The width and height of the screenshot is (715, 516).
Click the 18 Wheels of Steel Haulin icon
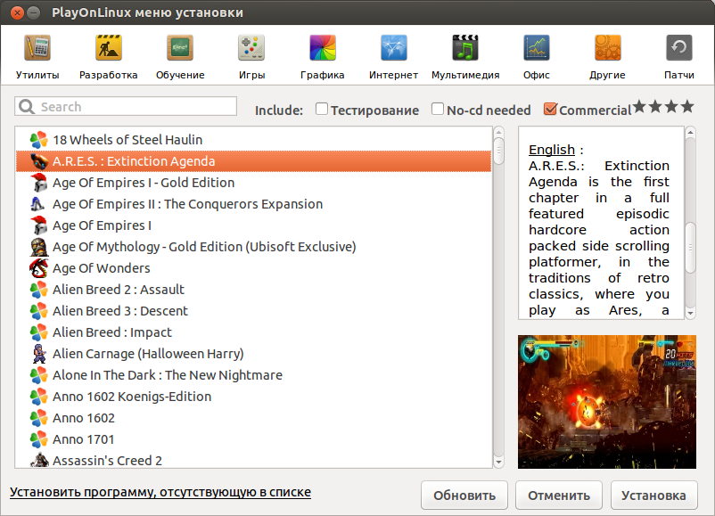coord(38,140)
